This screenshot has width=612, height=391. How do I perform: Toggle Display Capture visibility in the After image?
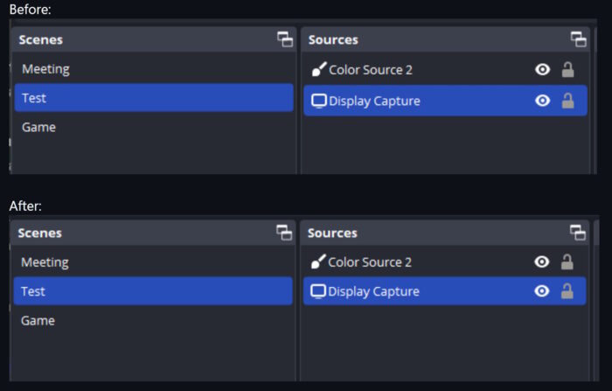[x=542, y=291]
